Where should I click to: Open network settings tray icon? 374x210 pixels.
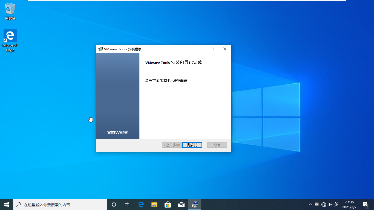pos(323,205)
